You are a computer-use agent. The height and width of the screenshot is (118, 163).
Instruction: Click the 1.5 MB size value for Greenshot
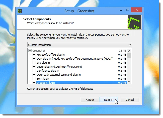pyautogui.click(x=122, y=51)
